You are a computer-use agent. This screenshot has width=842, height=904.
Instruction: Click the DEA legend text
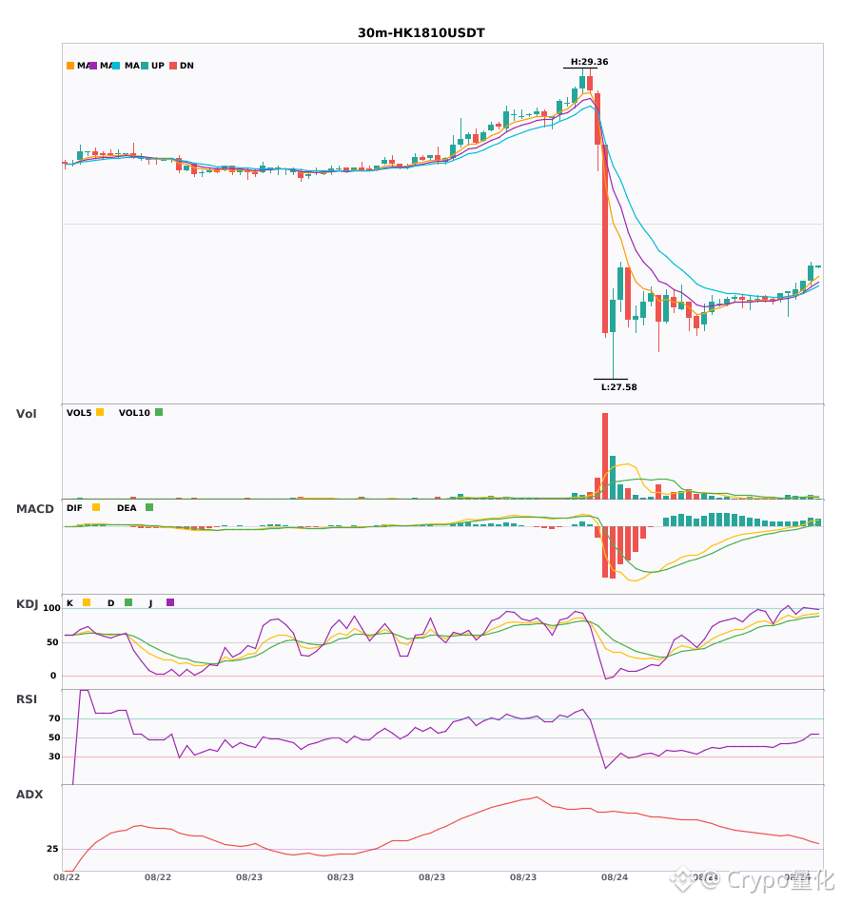click(127, 508)
